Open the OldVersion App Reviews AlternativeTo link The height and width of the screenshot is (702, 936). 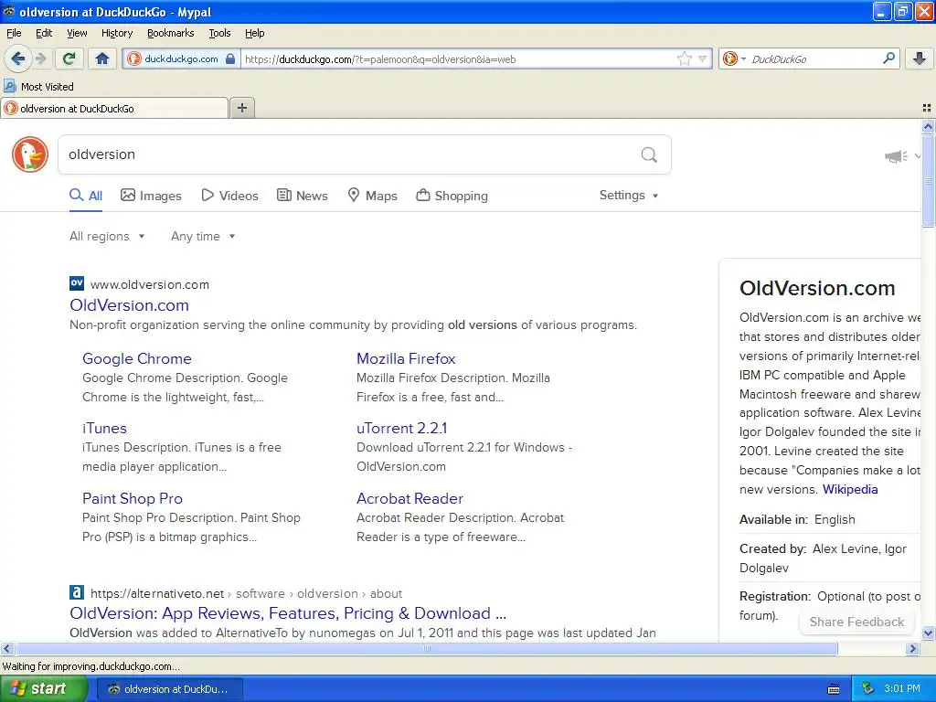(288, 613)
